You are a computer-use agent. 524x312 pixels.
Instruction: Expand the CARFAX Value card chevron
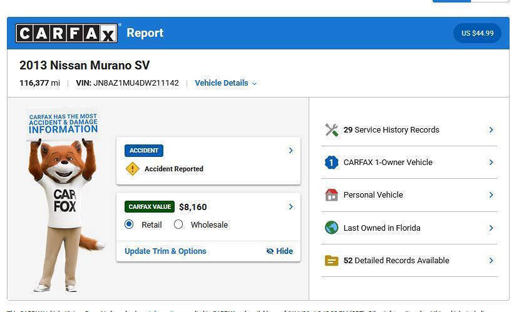[290, 207]
